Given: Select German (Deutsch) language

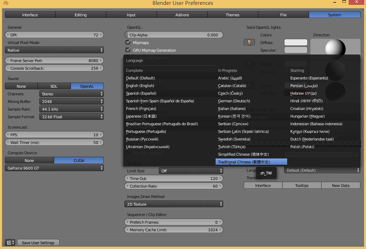Looking at the screenshot, I should [x=251, y=101].
